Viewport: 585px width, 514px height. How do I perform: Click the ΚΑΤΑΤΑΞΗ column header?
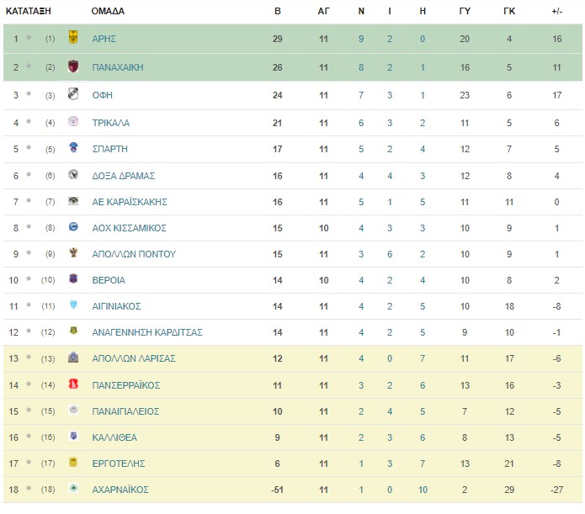(29, 11)
